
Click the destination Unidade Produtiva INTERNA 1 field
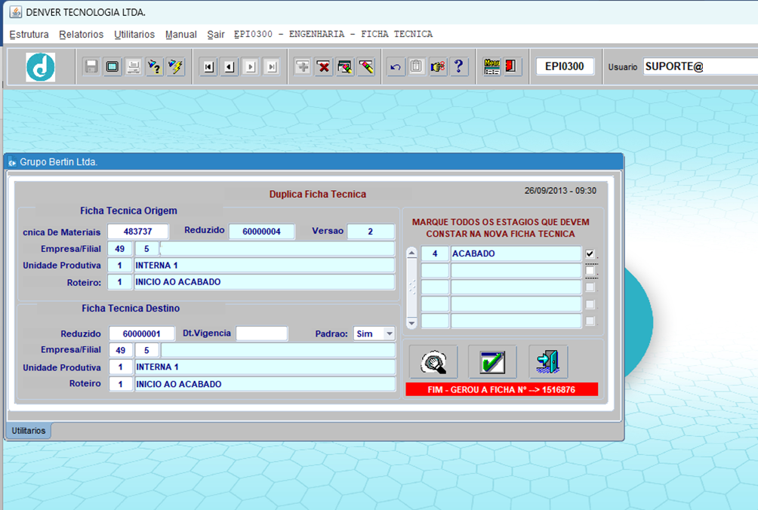265,367
